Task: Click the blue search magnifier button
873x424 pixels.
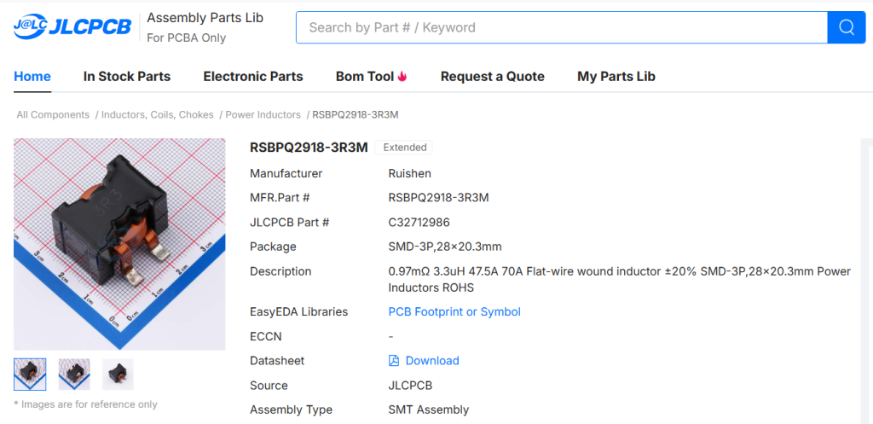Action: click(x=846, y=27)
